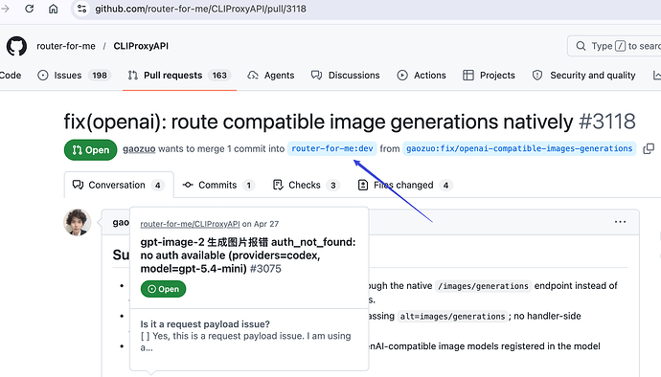Open Security and quality tab
The height and width of the screenshot is (377, 661).
tap(583, 76)
